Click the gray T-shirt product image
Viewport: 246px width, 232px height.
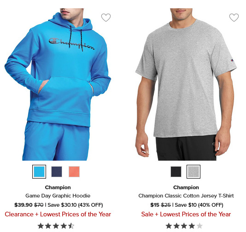coord(186,84)
